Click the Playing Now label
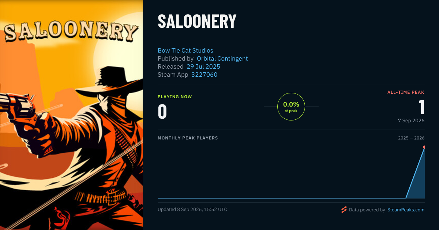Screen dimensions: 439x230 pos(175,97)
